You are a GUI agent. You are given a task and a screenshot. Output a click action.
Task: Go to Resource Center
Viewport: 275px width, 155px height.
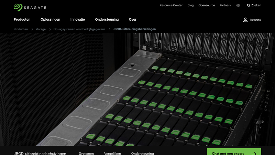(171, 6)
